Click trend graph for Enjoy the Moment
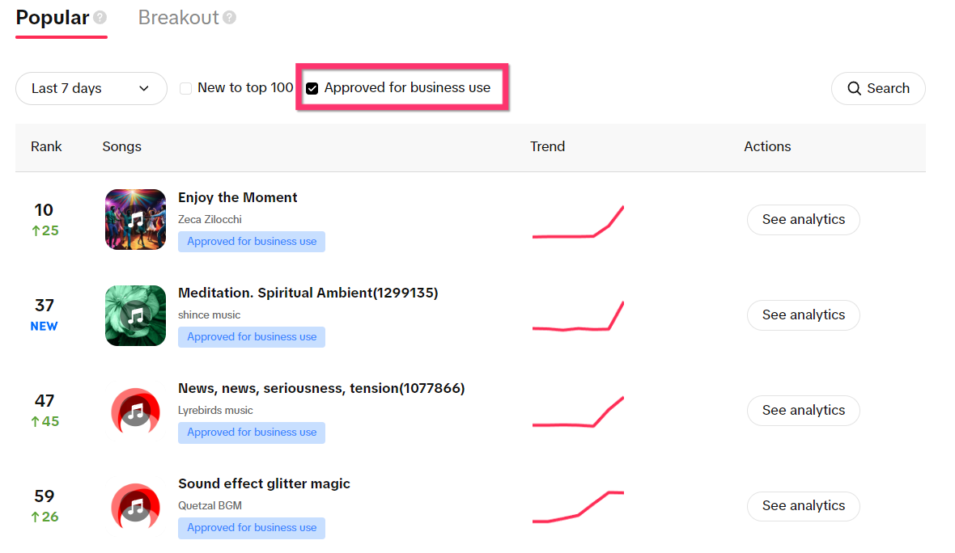The width and height of the screenshot is (955, 553). click(578, 223)
